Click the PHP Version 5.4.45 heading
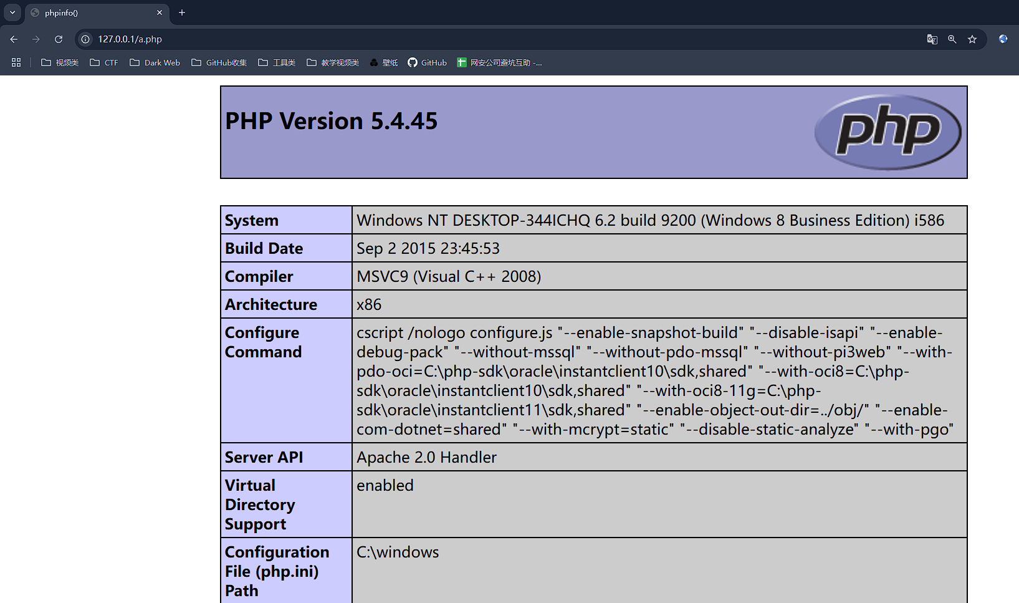 click(332, 121)
